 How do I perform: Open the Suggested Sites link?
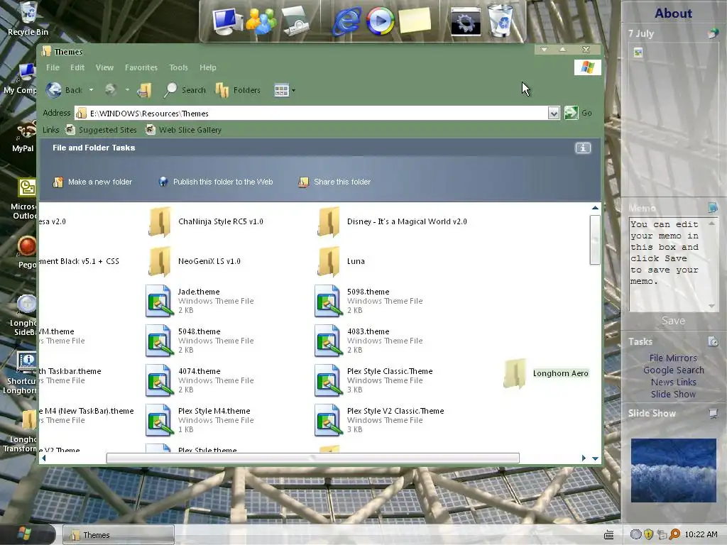tap(102, 130)
